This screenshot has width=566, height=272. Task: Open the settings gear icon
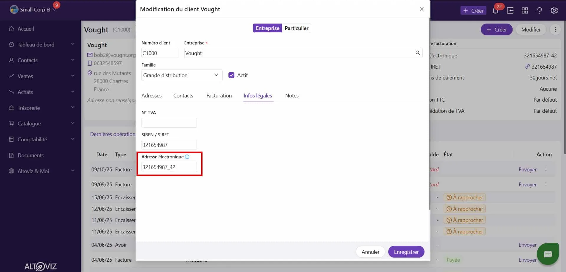(554, 11)
